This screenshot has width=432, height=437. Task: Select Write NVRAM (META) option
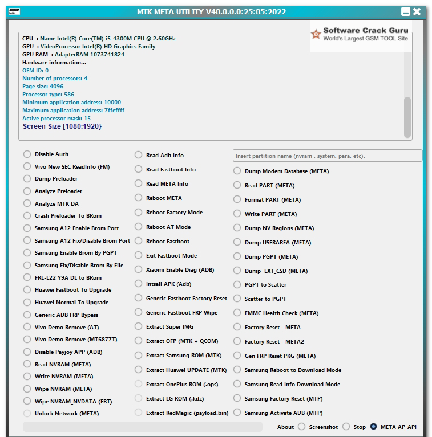coord(27,377)
